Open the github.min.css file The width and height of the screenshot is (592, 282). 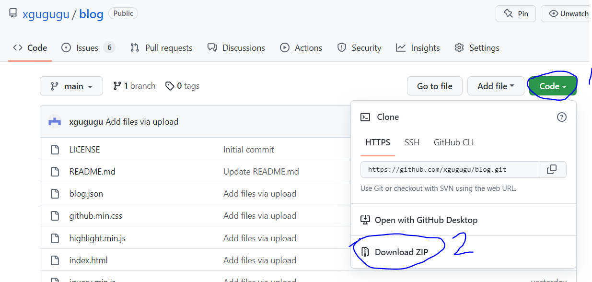click(96, 216)
